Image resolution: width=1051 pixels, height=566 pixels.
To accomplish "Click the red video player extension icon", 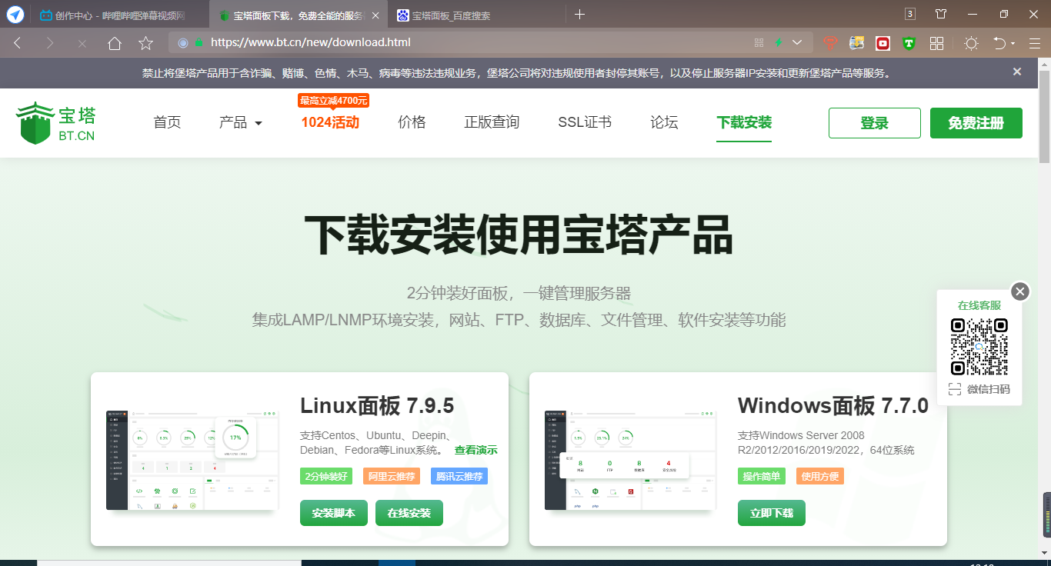I will point(883,44).
